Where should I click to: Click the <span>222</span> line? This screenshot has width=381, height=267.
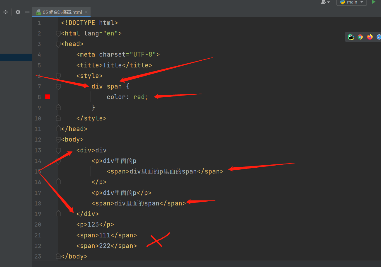point(107,246)
